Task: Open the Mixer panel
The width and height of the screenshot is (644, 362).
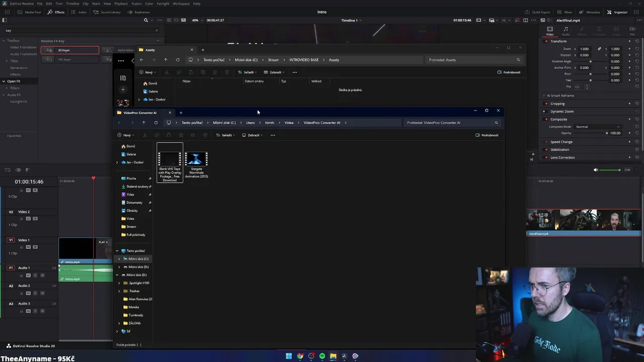Action: pos(565,12)
